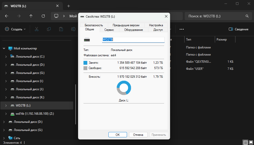Switch to details list view layout
This screenshot has height=145, width=254.
point(245,142)
